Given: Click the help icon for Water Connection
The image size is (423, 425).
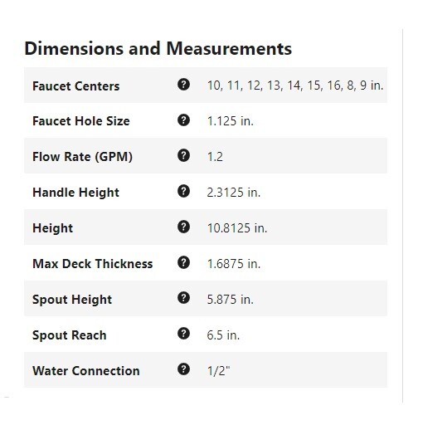Looking at the screenshot, I should [183, 369].
